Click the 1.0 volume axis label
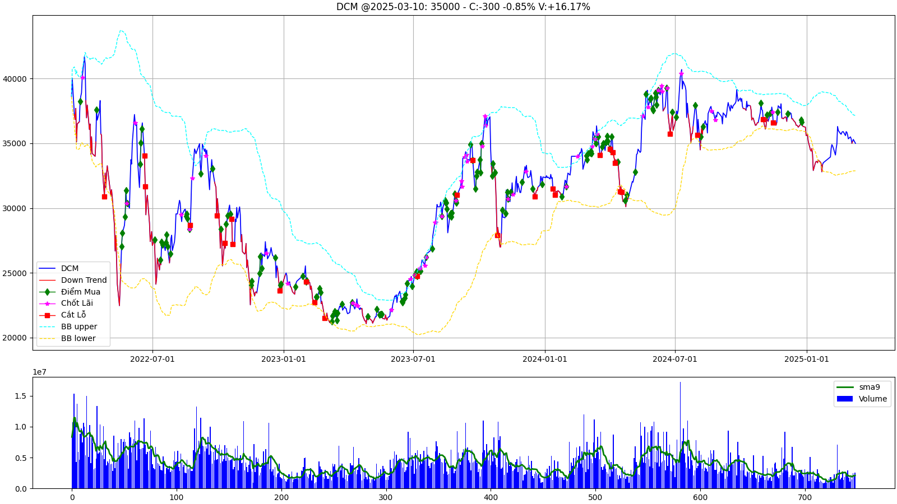This screenshot has width=897, height=504. (x=21, y=427)
